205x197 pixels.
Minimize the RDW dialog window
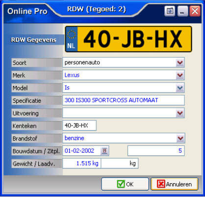tap(182, 11)
